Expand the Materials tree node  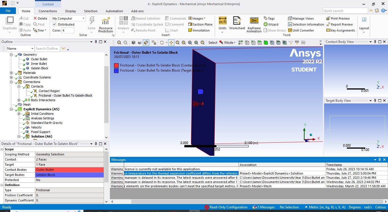[x=11, y=73]
